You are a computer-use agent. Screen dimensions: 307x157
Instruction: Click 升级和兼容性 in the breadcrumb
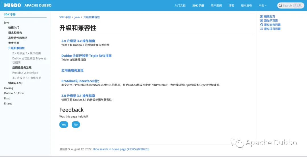coord(92,17)
